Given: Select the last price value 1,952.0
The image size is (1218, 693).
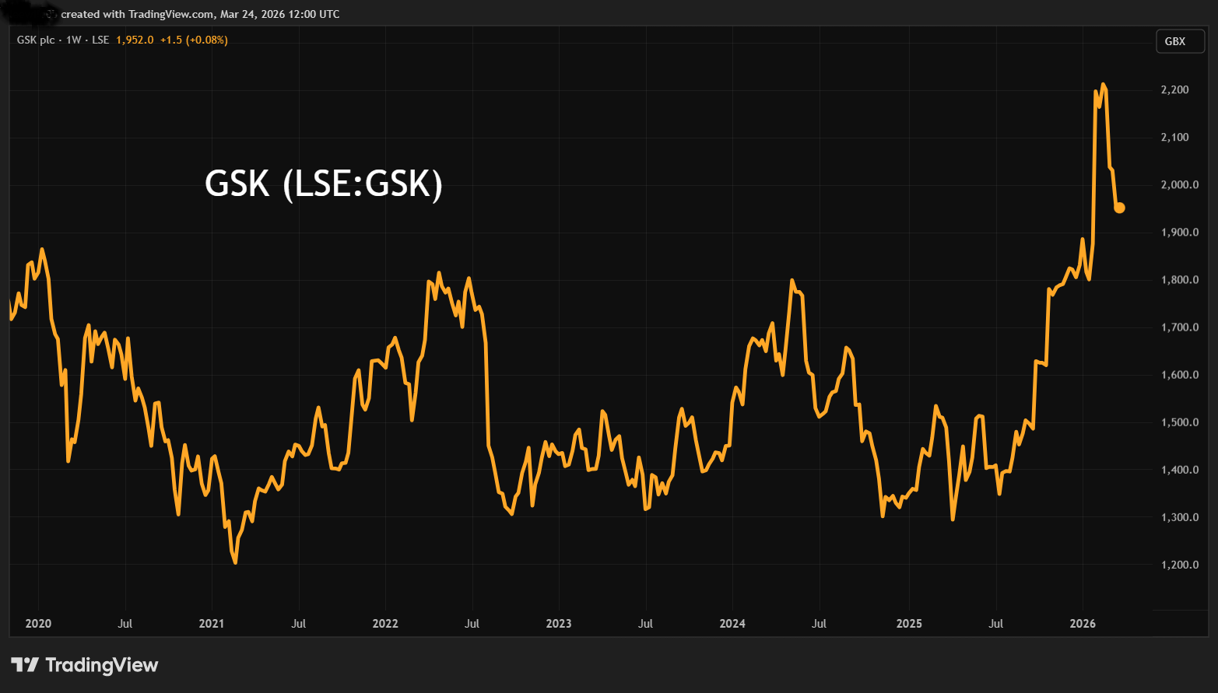Looking at the screenshot, I should point(134,40).
